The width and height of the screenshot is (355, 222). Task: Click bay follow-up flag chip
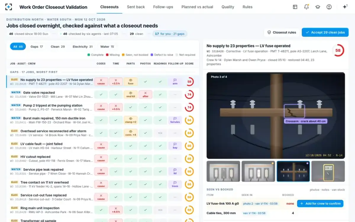coord(175,146)
